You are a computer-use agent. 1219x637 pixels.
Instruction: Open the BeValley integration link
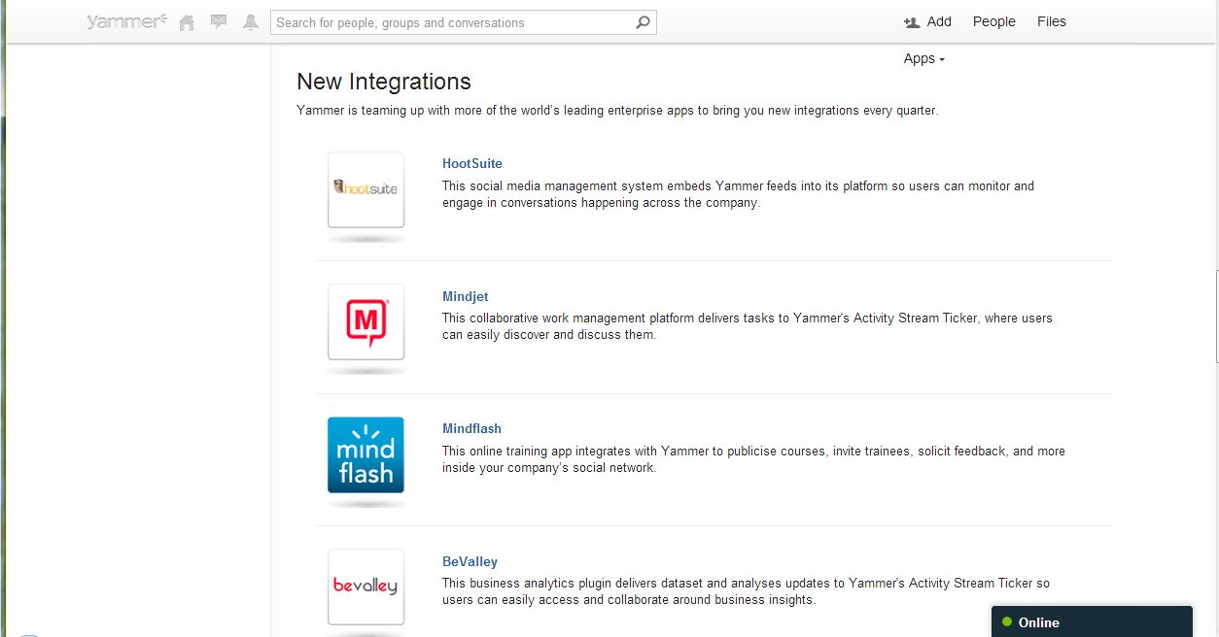click(x=470, y=561)
